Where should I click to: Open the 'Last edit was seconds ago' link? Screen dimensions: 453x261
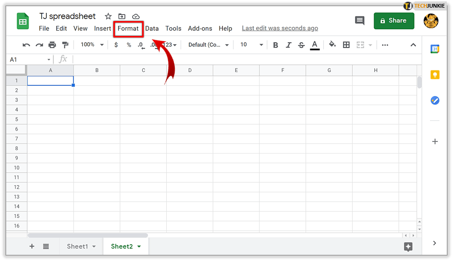tap(280, 28)
